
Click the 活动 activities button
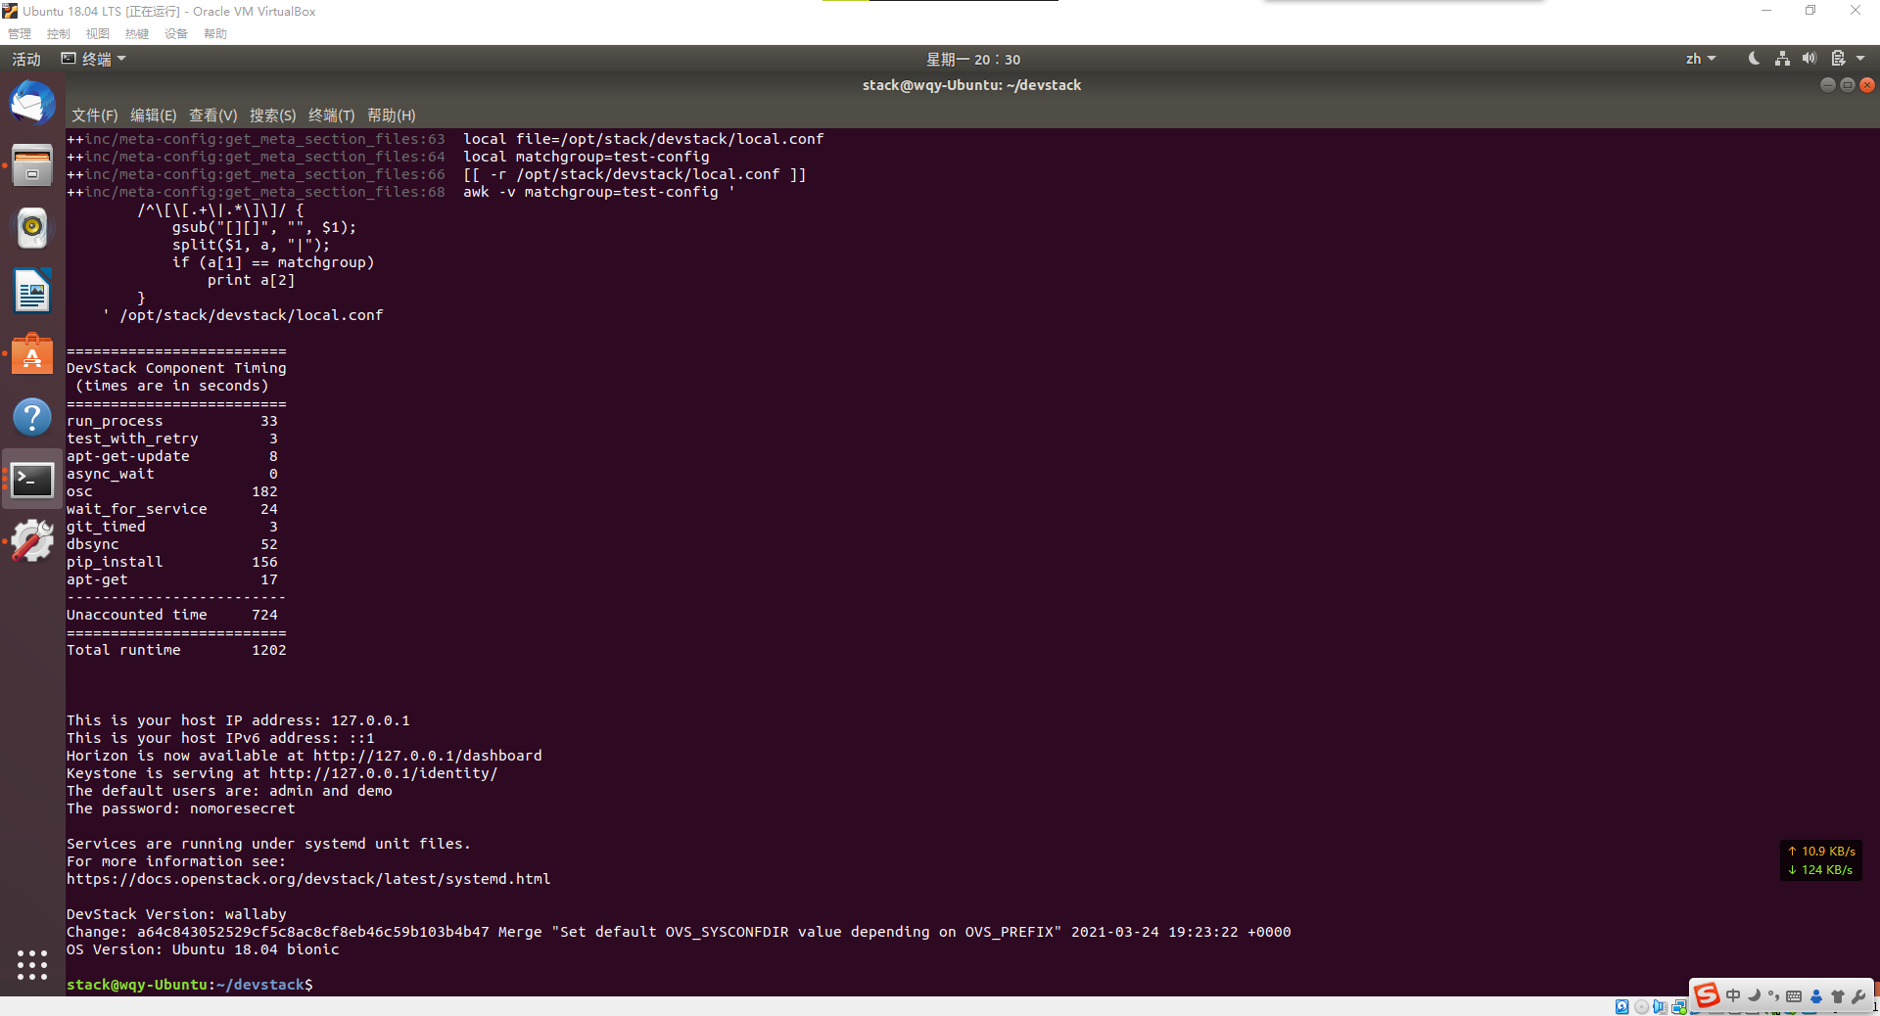tap(26, 59)
